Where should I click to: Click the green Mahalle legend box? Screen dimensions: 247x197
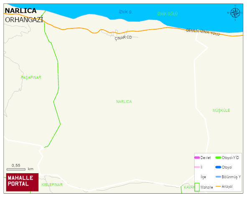[197, 187]
